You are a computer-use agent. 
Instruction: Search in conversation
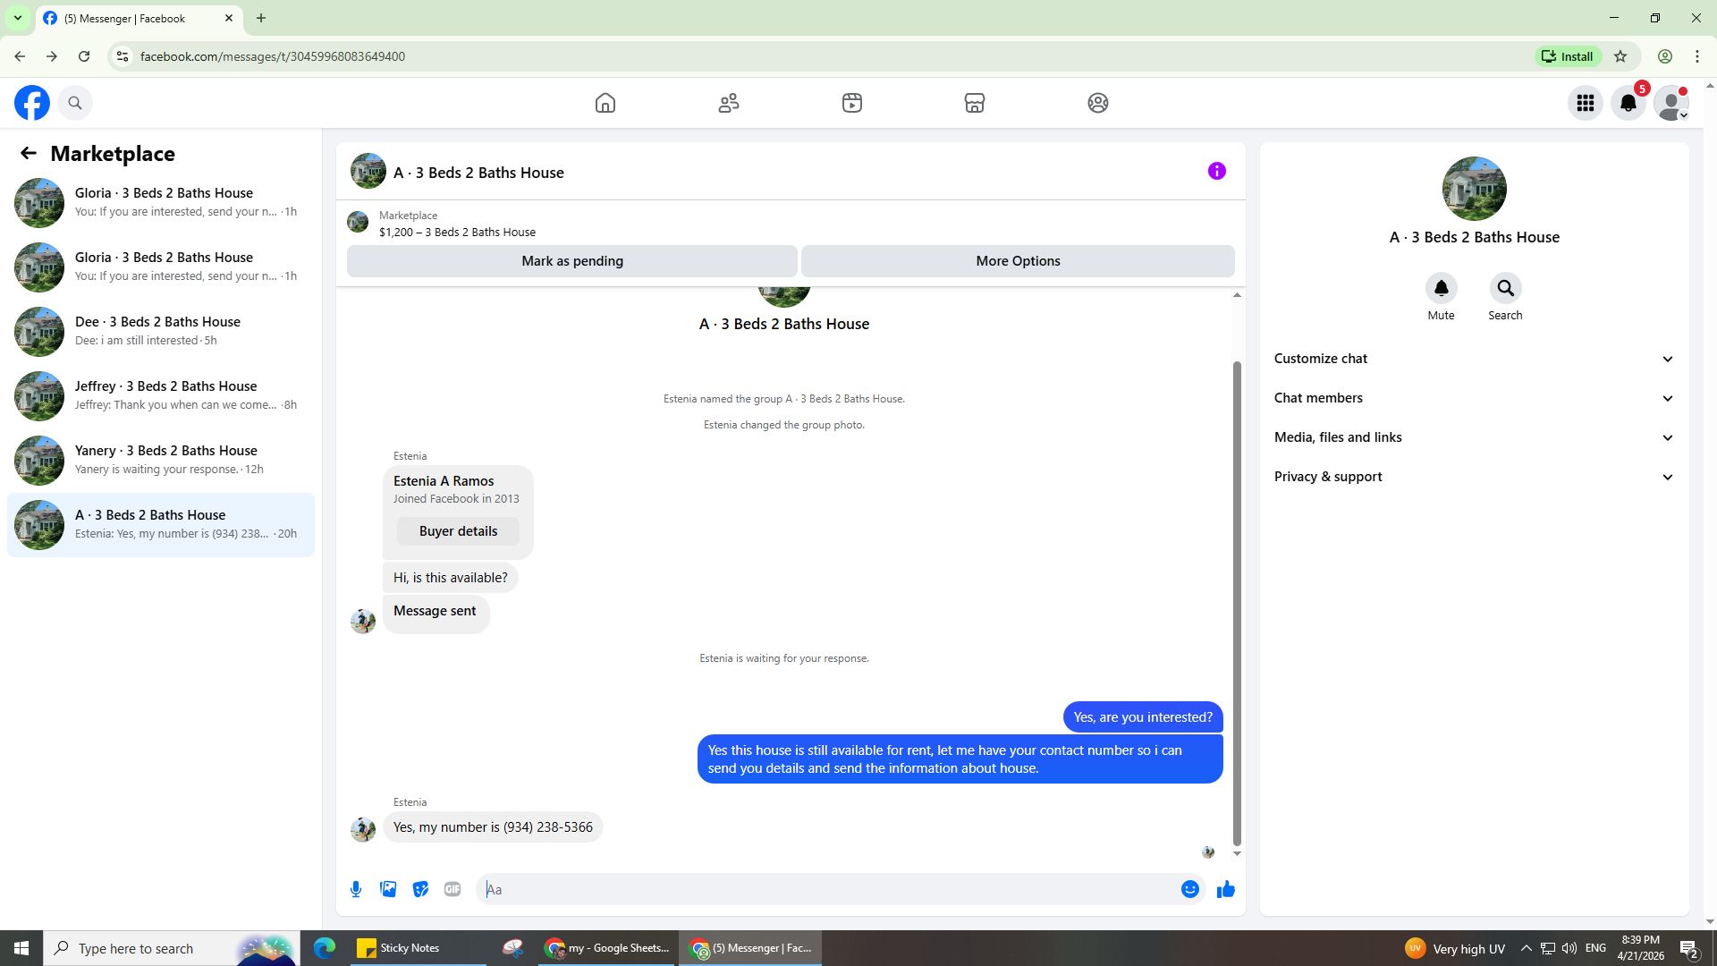coord(1506,288)
